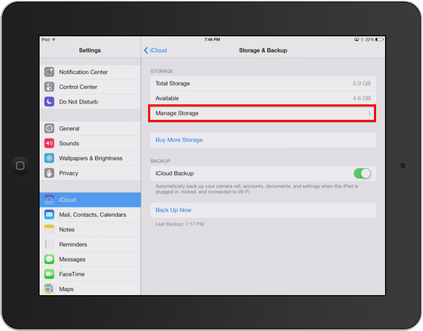Open Manage Storage
The width and height of the screenshot is (423, 331).
(x=263, y=113)
